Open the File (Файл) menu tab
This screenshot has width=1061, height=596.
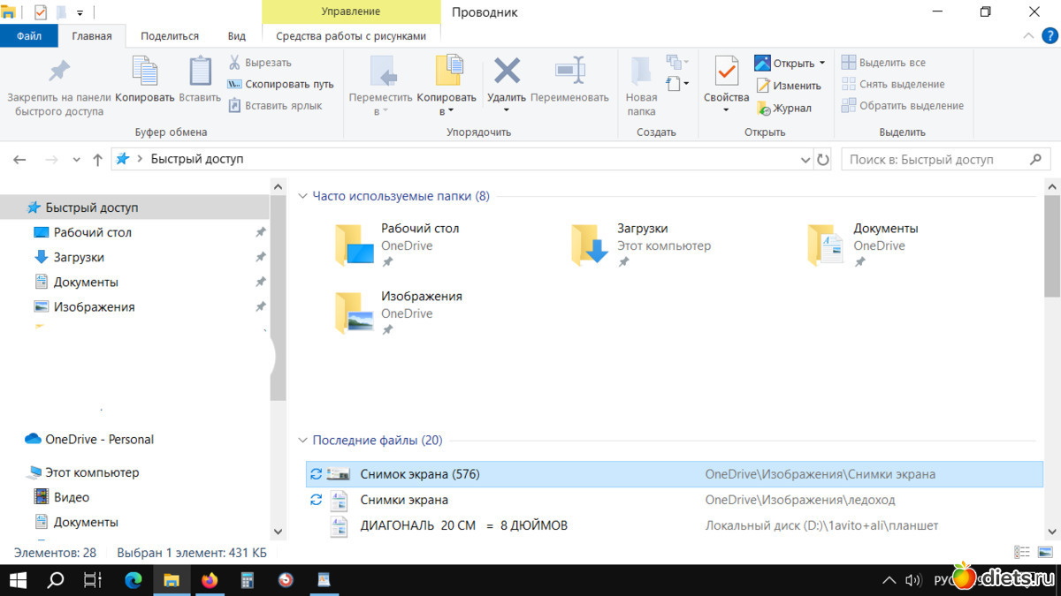point(28,36)
